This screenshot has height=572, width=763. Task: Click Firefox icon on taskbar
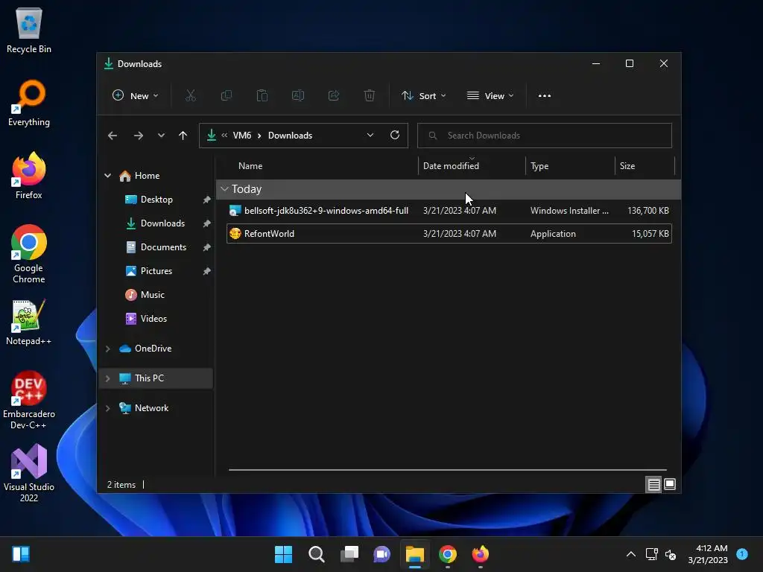pyautogui.click(x=481, y=554)
